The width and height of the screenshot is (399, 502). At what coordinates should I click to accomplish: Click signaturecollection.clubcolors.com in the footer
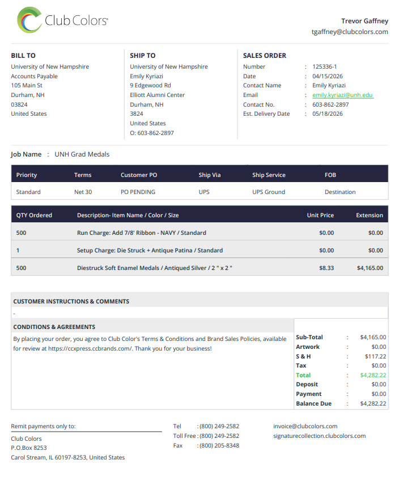pyautogui.click(x=319, y=436)
